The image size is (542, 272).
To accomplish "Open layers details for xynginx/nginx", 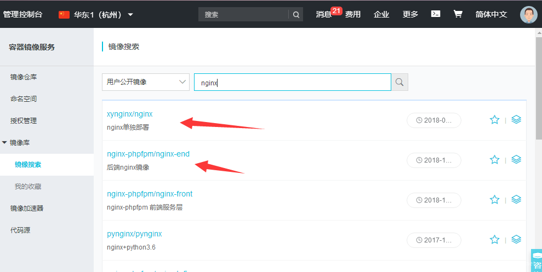I will [x=516, y=119].
